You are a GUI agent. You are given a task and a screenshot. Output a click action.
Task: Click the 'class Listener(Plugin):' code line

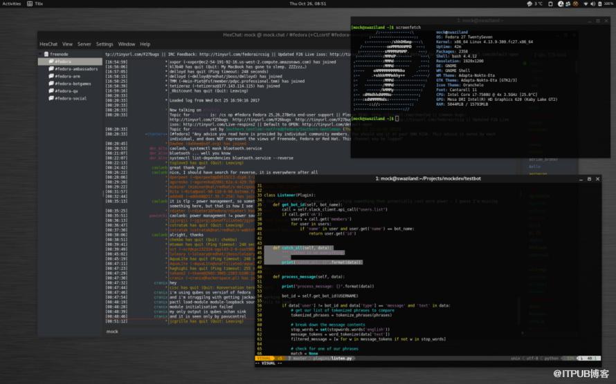point(289,195)
